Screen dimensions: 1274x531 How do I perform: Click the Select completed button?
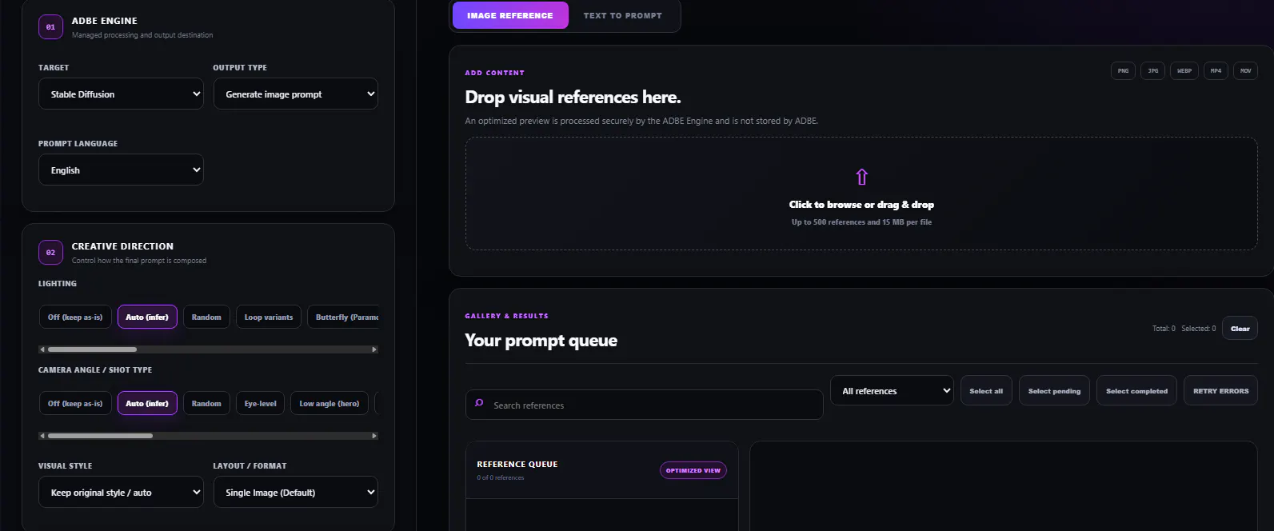(x=1136, y=390)
